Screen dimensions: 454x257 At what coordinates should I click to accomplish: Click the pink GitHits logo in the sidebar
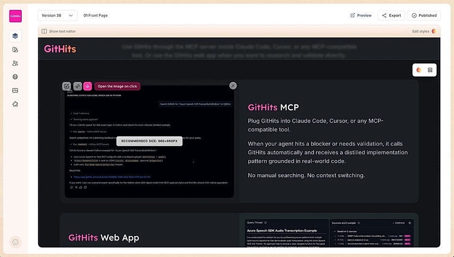click(15, 16)
